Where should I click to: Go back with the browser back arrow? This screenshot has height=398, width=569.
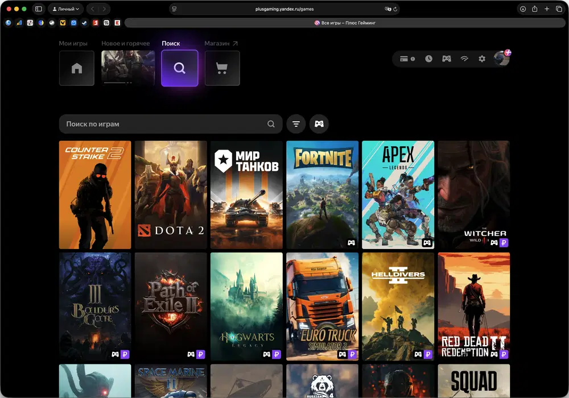pos(93,9)
